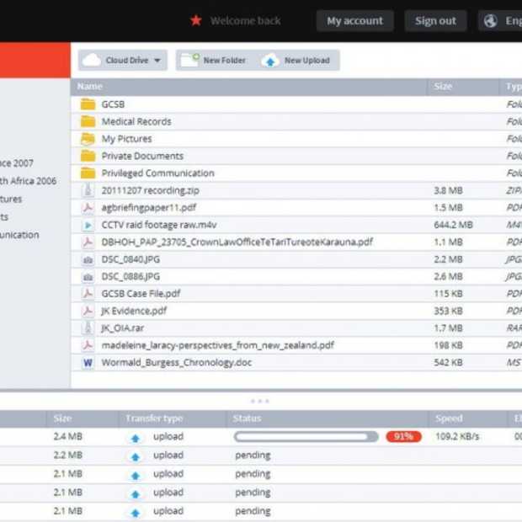This screenshot has height=522, width=522.
Task: Select JK Evidence.pdf
Action: pyautogui.click(x=134, y=311)
